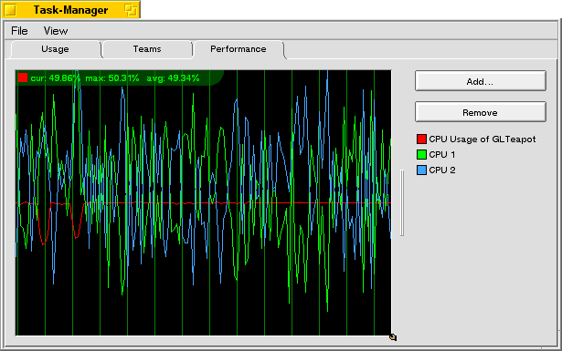Click the Task-Manager window title
The image size is (562, 351).
[x=70, y=10]
